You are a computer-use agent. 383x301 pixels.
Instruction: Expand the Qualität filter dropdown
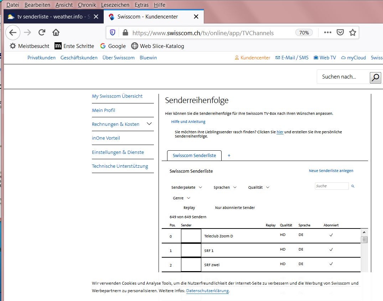pos(259,187)
